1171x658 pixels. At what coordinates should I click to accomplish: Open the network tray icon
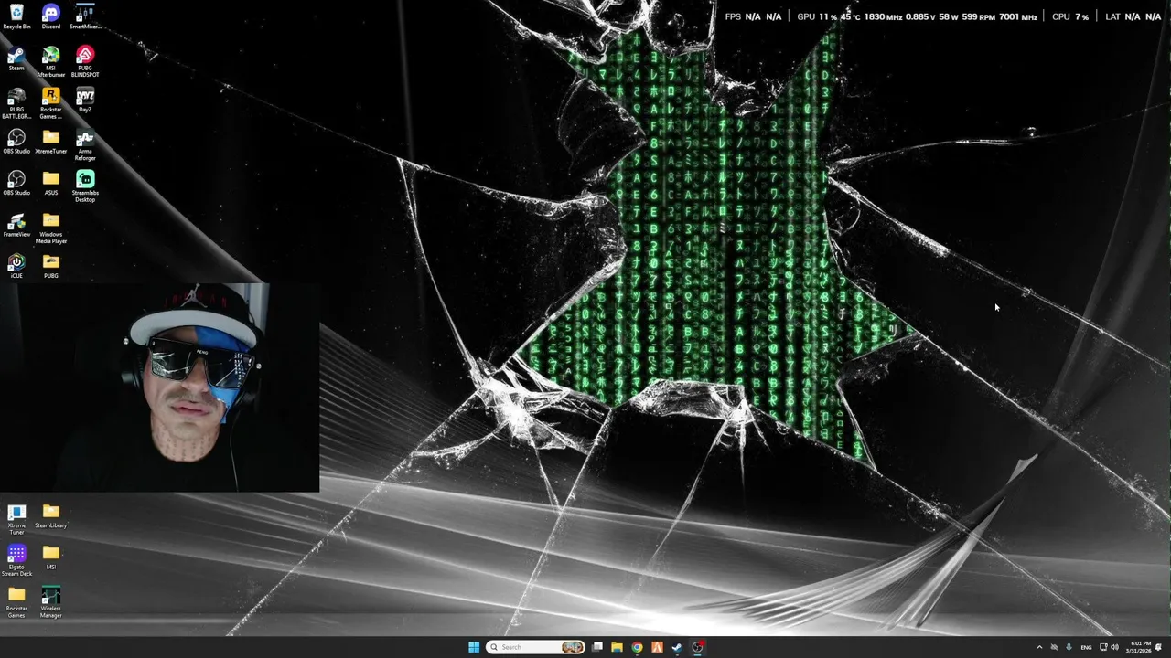tap(1103, 647)
